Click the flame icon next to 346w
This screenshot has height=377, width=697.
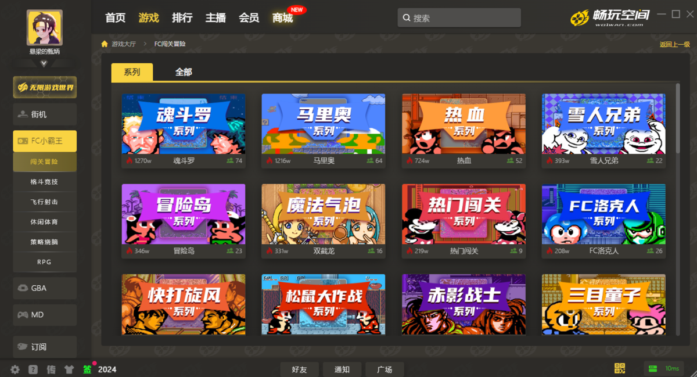[130, 251]
